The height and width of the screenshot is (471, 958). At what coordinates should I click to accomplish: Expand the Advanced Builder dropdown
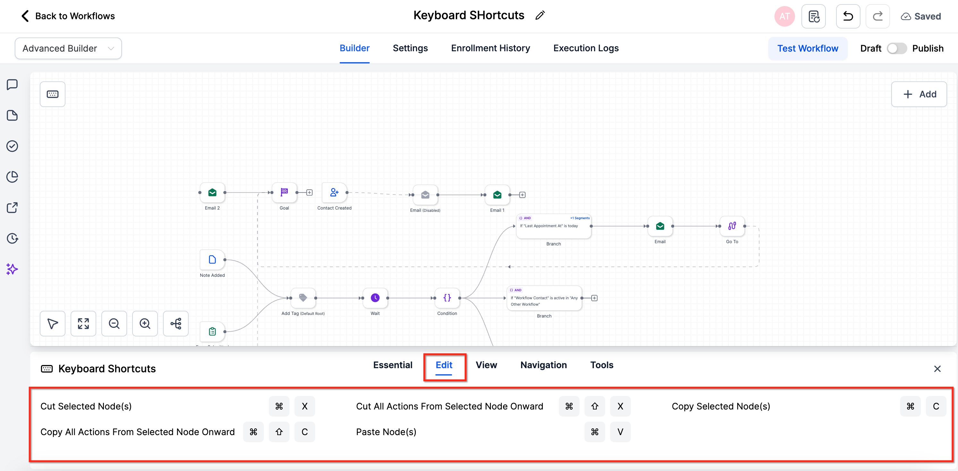pos(68,48)
